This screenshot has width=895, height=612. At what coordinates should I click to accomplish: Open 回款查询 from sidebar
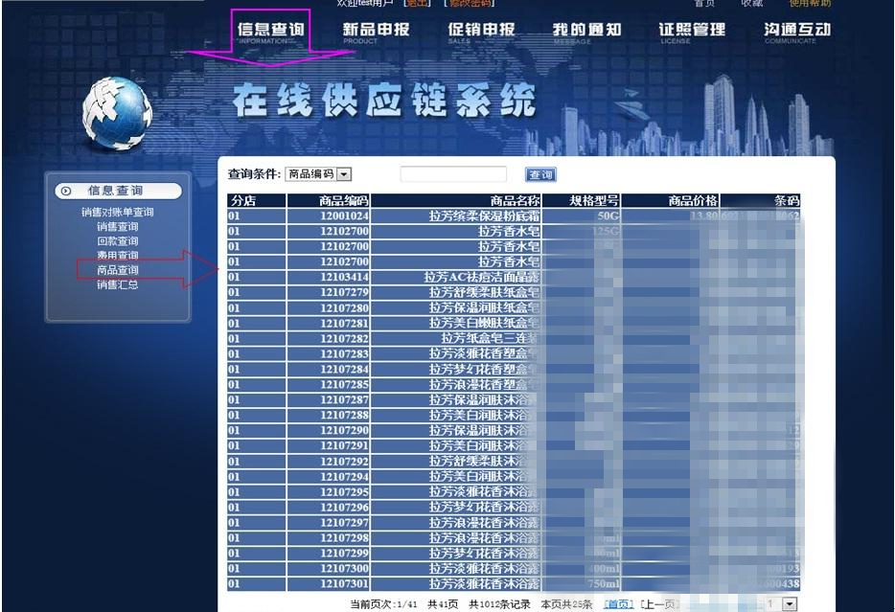(117, 241)
